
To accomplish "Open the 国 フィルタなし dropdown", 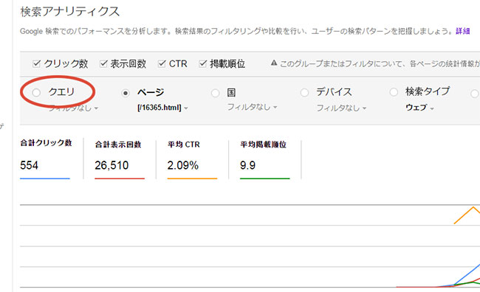I will [252, 107].
